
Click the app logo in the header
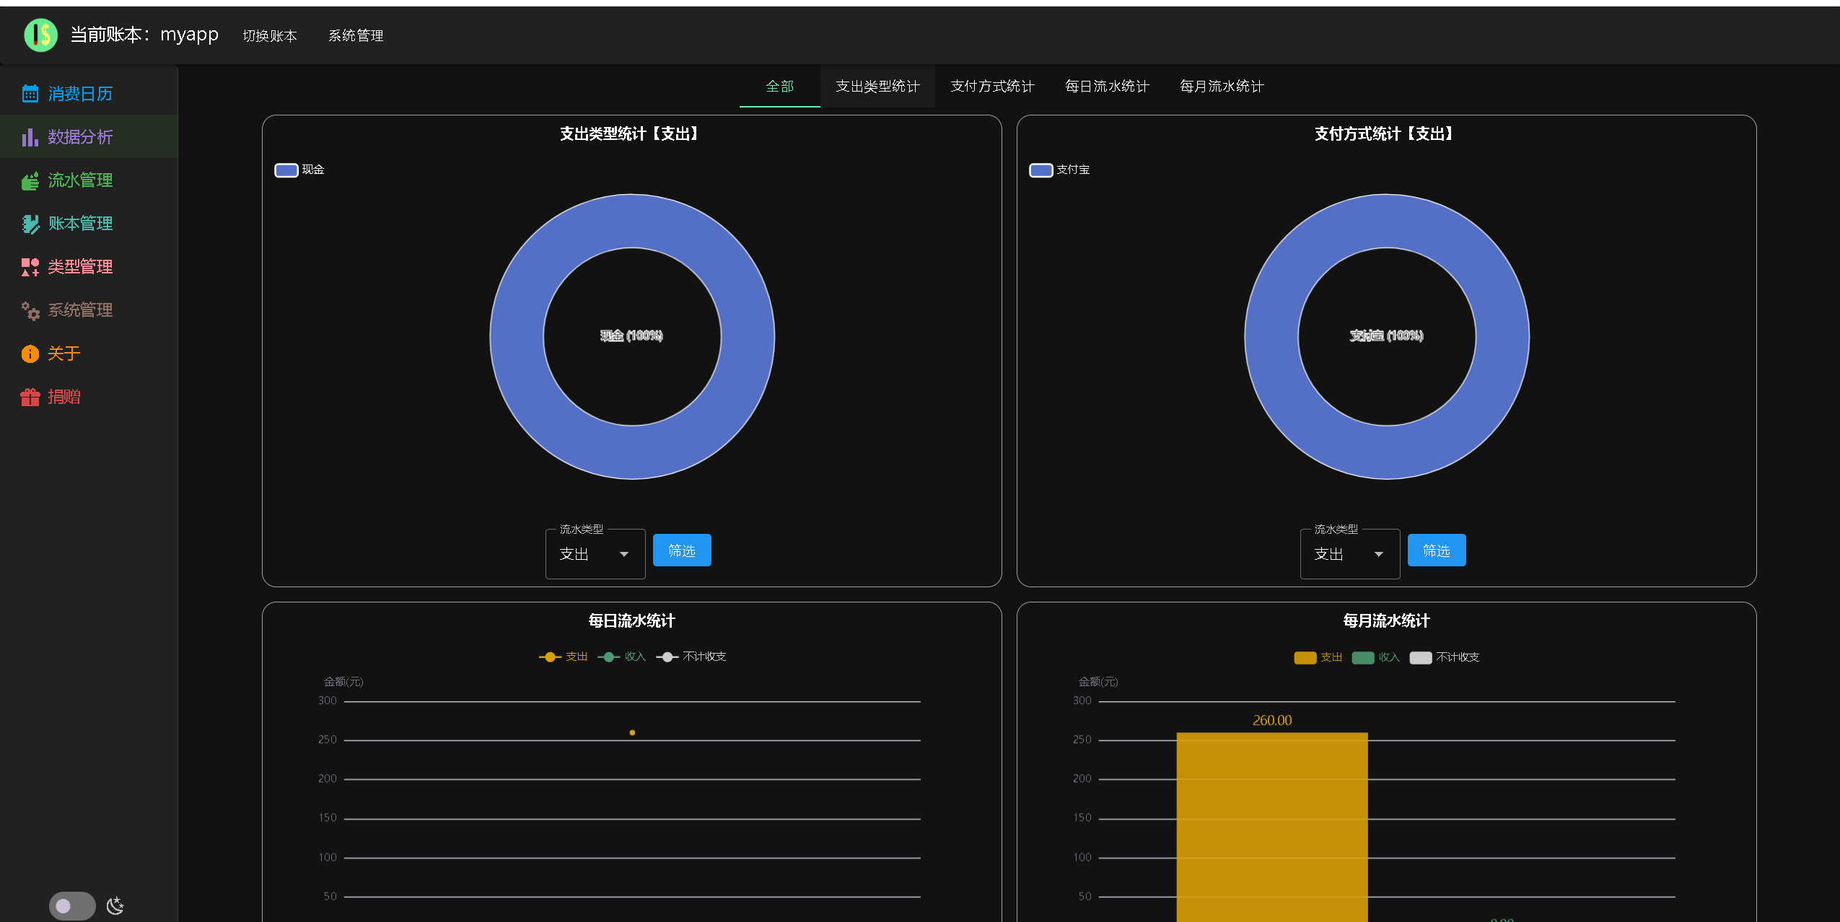tap(40, 35)
